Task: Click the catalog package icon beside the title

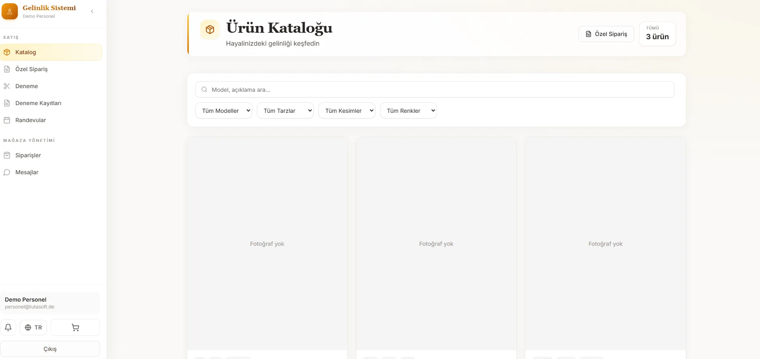Action: coord(210,30)
